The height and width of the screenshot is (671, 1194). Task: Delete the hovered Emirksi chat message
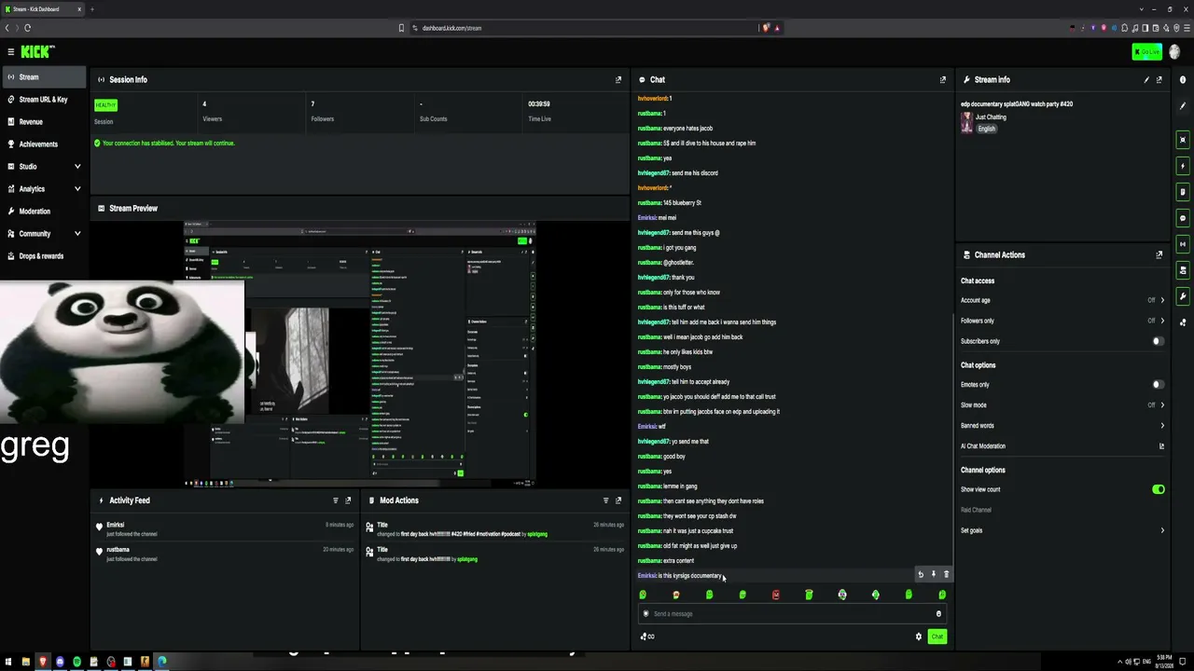(946, 574)
